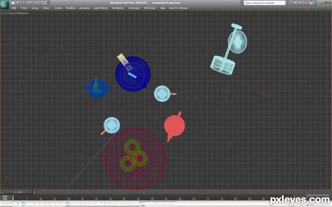The width and height of the screenshot is (332, 207).
Task: Expand the quick access toolbar customize dropdown
Action: [x=48, y=3]
